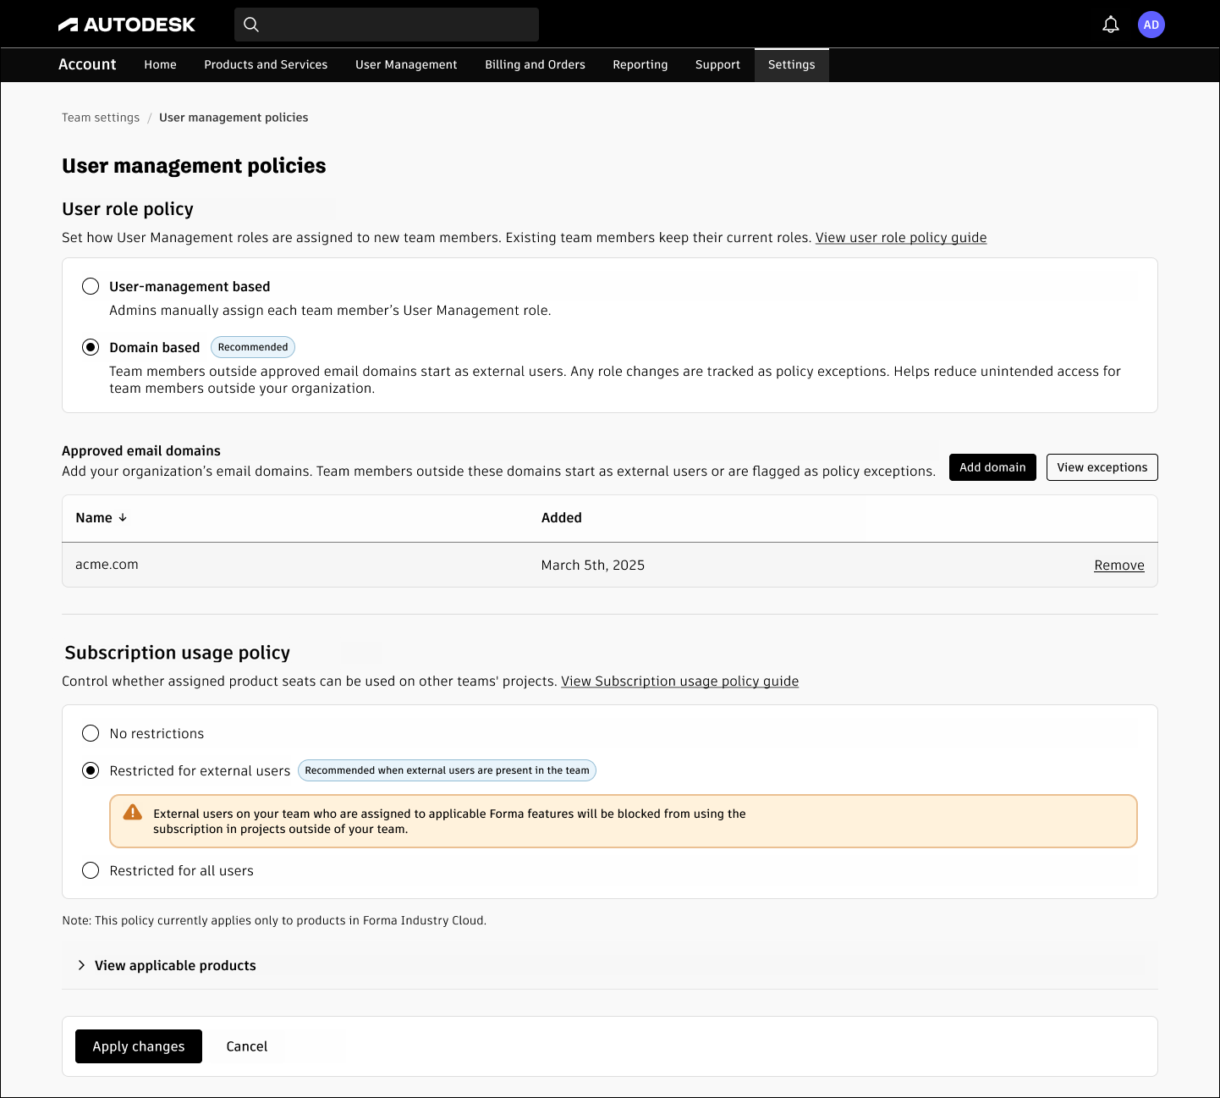Image resolution: width=1220 pixels, height=1098 pixels.
Task: Focus the top search field
Action: 387,25
